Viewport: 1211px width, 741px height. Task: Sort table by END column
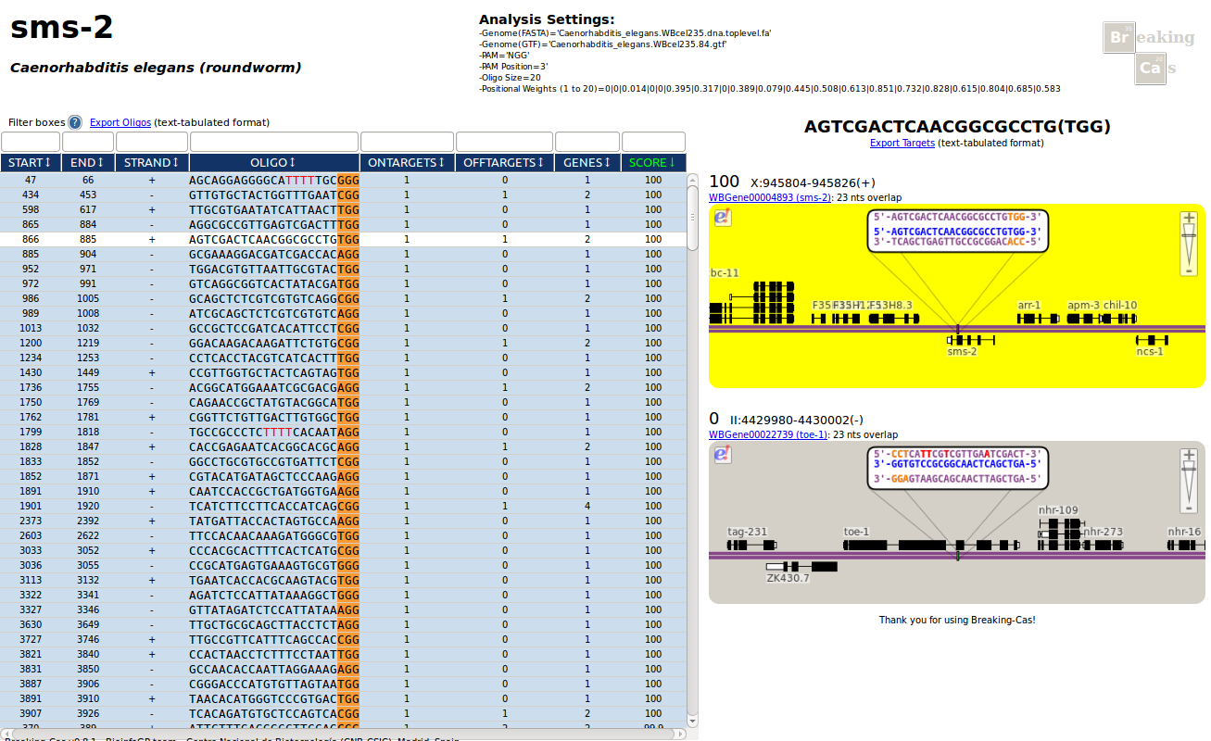pos(88,163)
